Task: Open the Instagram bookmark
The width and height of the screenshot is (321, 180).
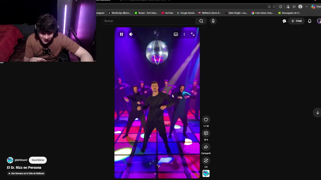Action: pyautogui.click(x=100, y=13)
